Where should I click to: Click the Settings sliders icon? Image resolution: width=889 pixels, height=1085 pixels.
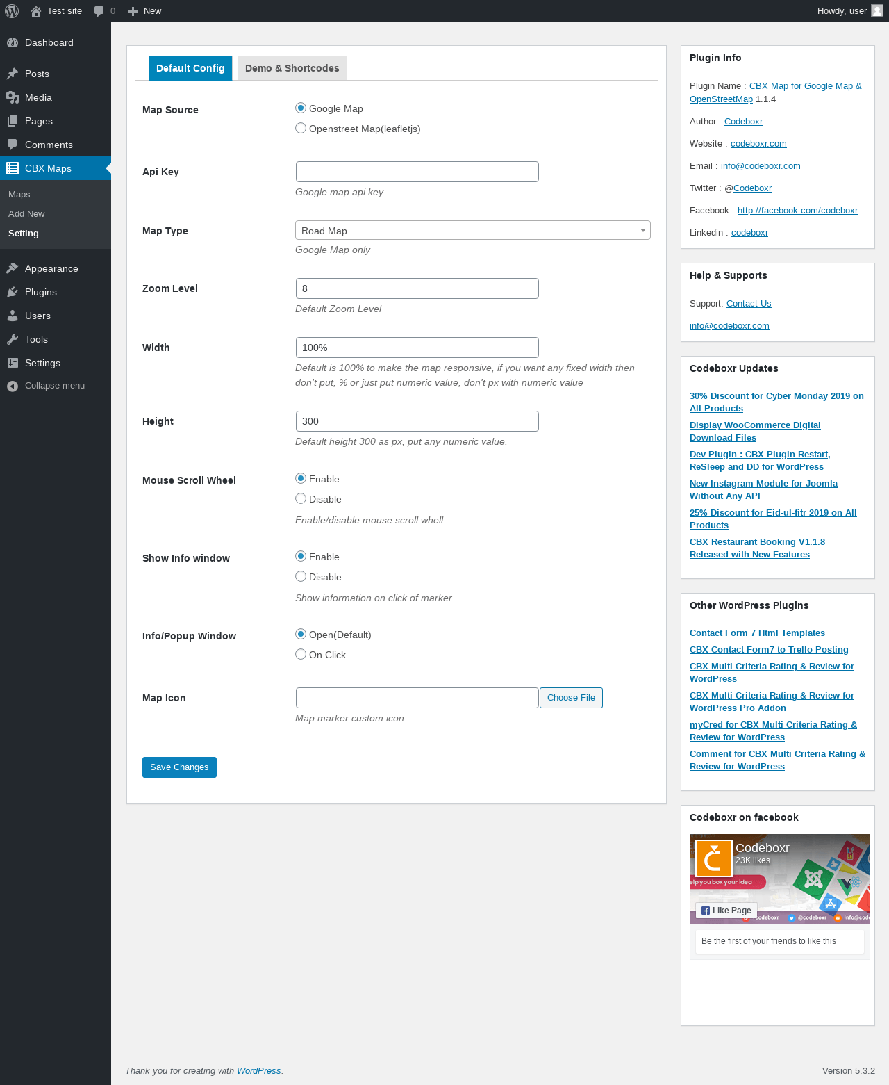13,363
